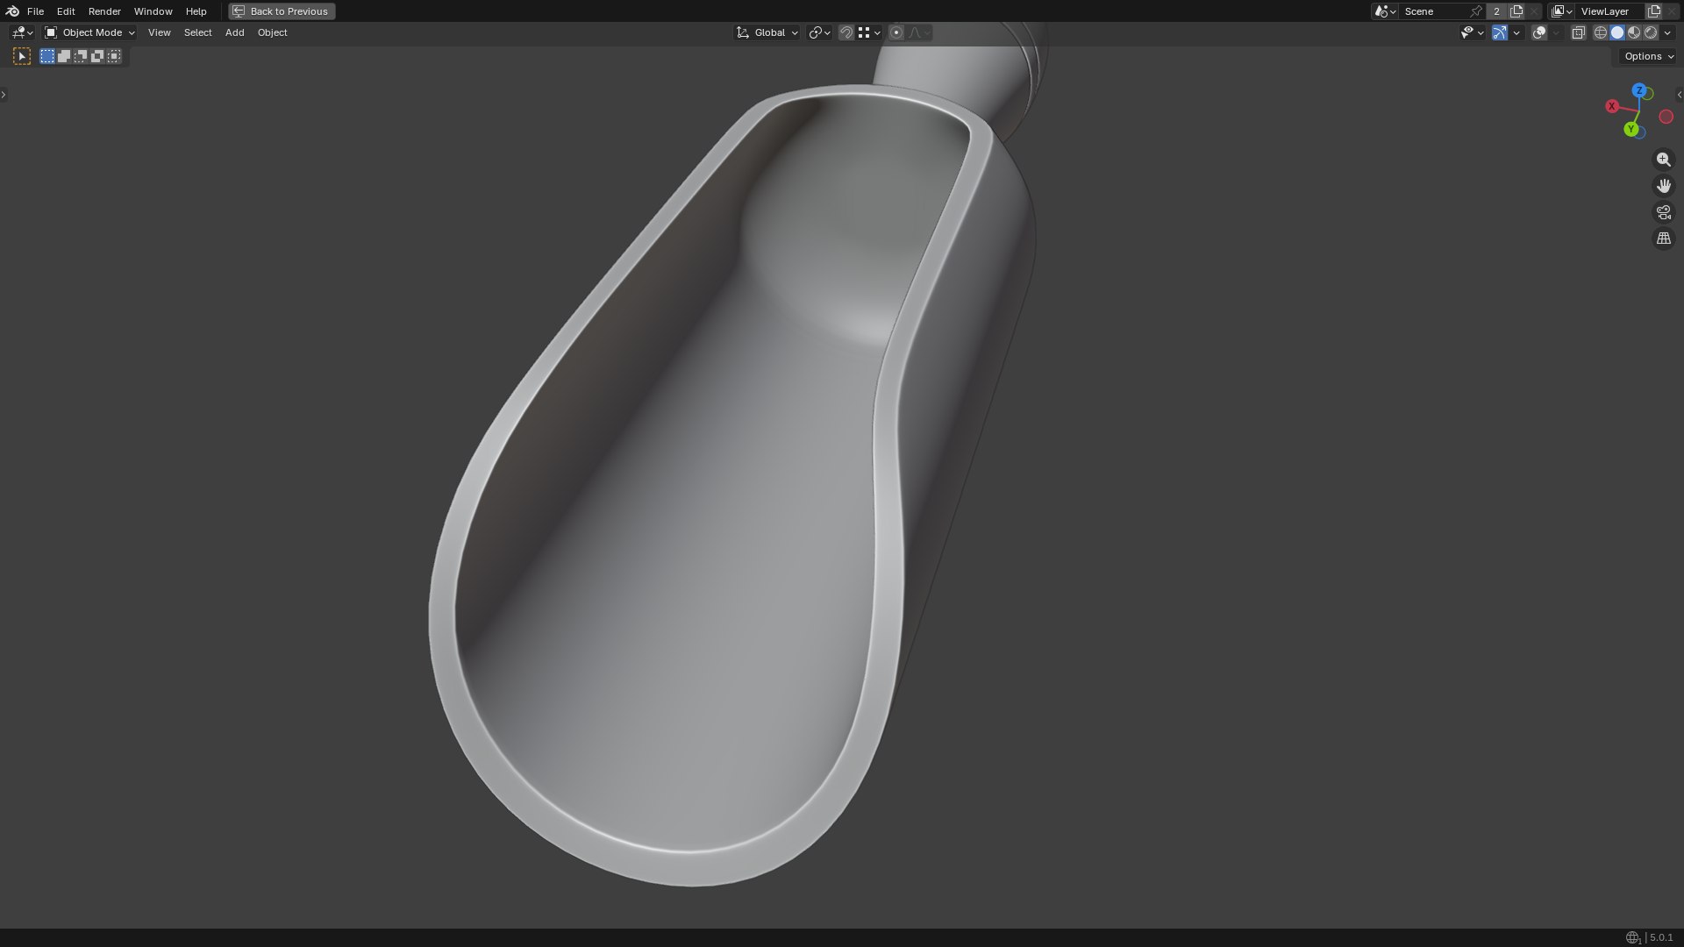Toggle proportional editing
The width and height of the screenshot is (1684, 947).
tap(896, 32)
